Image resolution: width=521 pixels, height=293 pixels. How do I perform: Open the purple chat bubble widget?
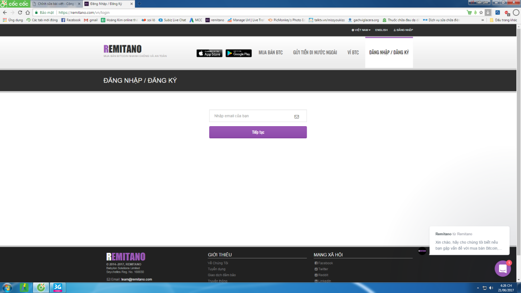point(503,269)
